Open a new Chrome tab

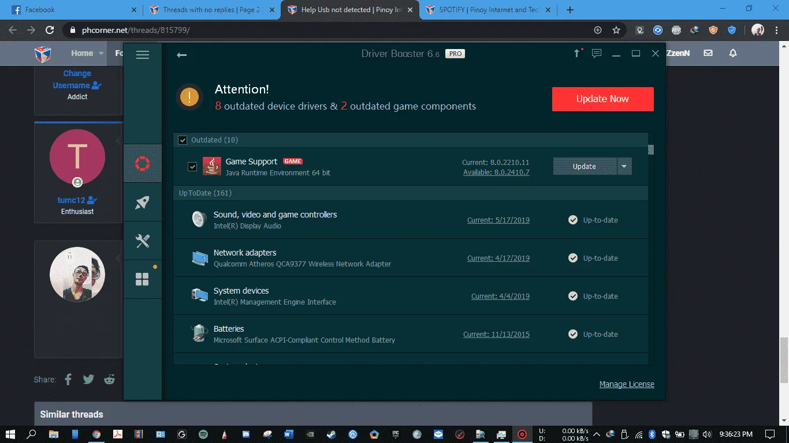570,10
